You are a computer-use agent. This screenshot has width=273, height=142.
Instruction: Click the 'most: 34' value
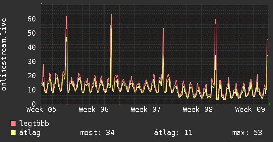[97, 133]
